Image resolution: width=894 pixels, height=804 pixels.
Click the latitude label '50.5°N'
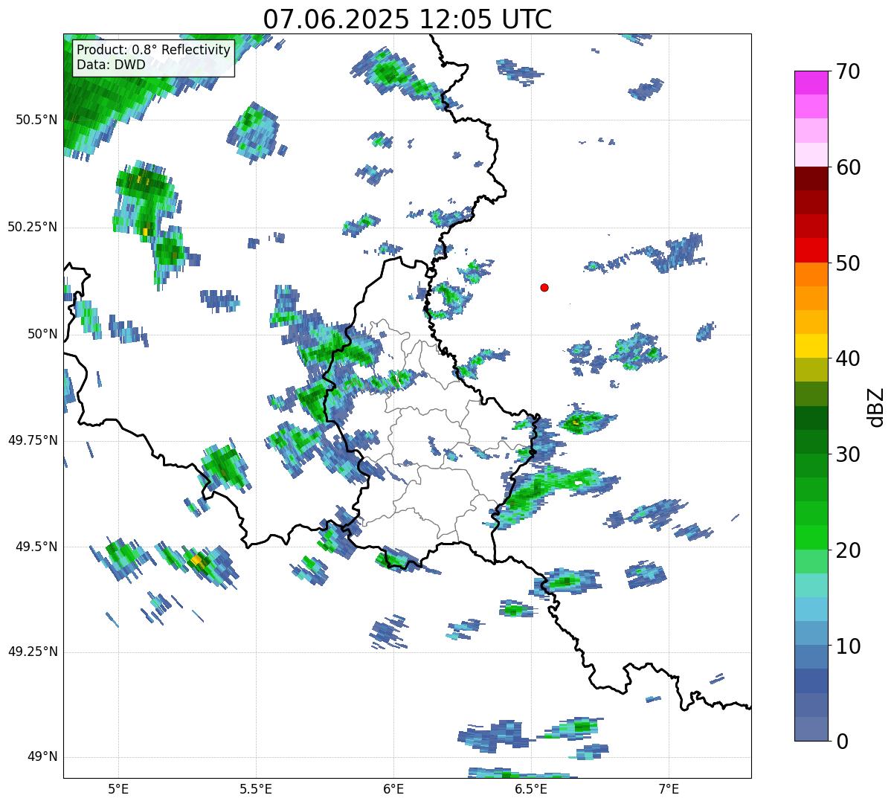click(x=36, y=120)
